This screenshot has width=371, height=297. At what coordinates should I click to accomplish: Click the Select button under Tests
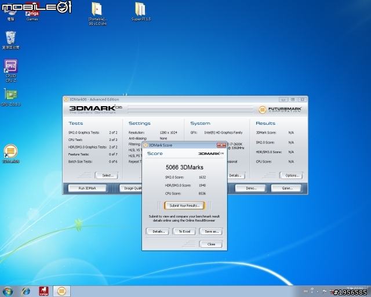pyautogui.click(x=107, y=176)
